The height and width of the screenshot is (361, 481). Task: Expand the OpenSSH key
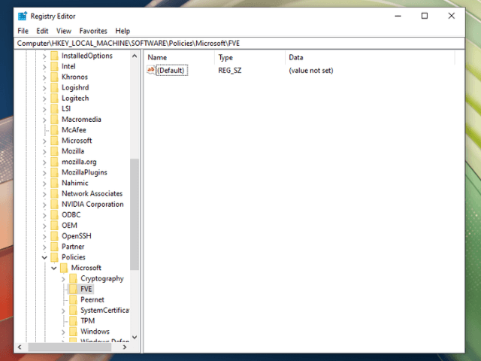(x=44, y=236)
